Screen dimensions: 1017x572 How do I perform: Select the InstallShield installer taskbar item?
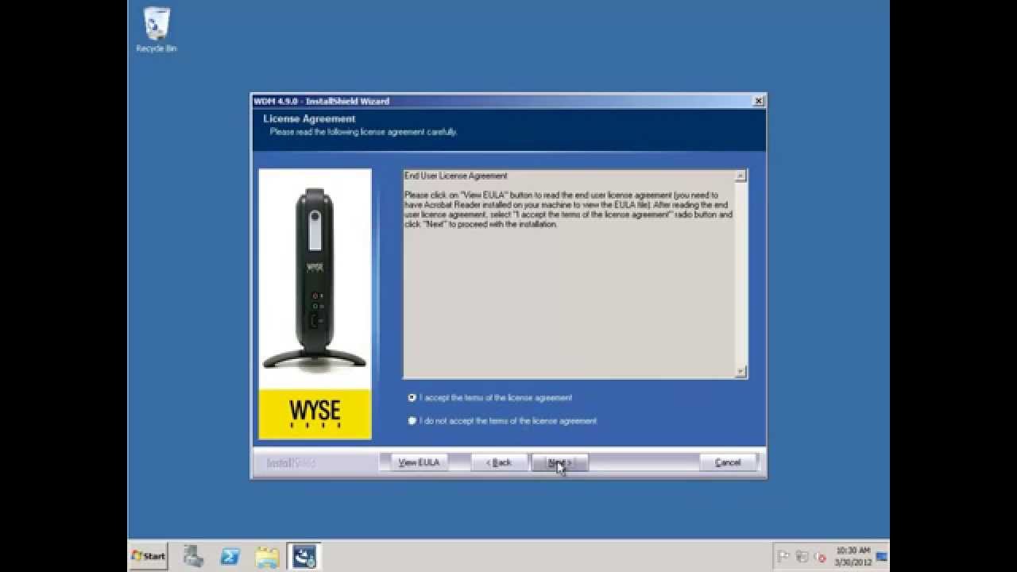click(x=304, y=556)
